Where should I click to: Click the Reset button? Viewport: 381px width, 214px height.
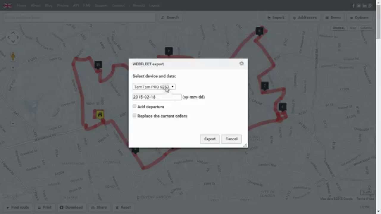click(x=123, y=207)
